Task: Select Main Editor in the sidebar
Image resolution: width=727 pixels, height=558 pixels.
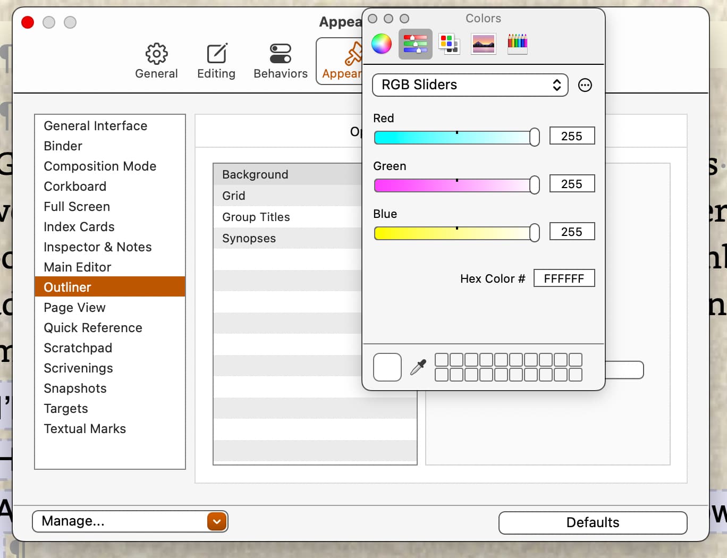Action: tap(110, 267)
